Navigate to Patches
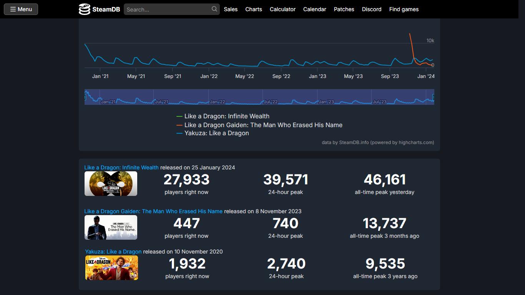 click(344, 9)
